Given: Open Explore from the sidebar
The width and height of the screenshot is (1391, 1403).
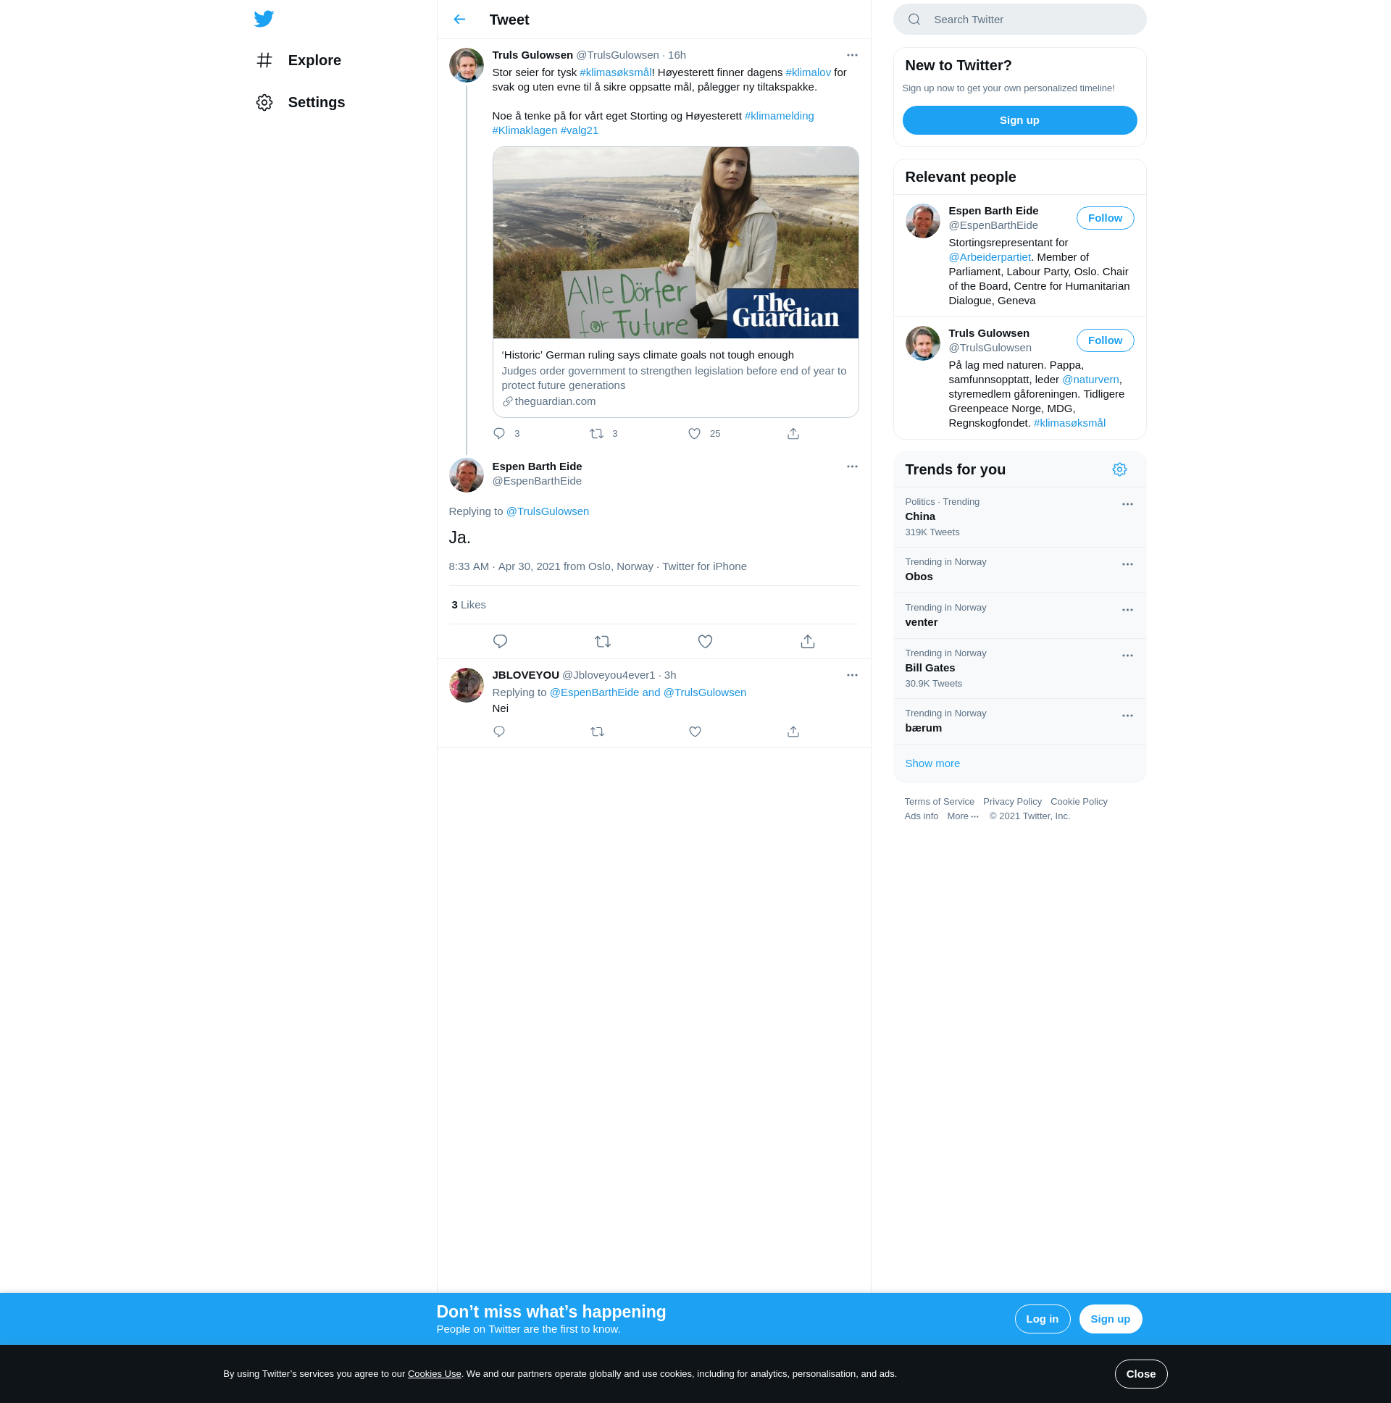Looking at the screenshot, I should (x=298, y=60).
